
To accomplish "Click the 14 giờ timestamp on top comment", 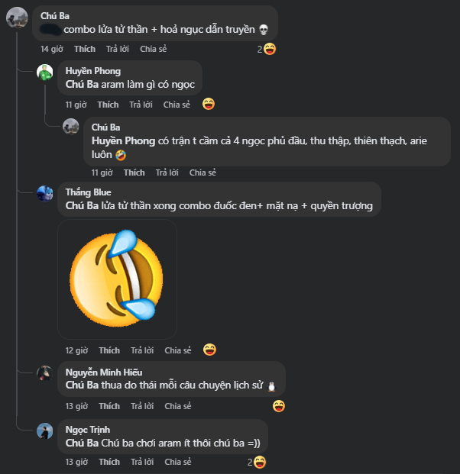I will (51, 49).
